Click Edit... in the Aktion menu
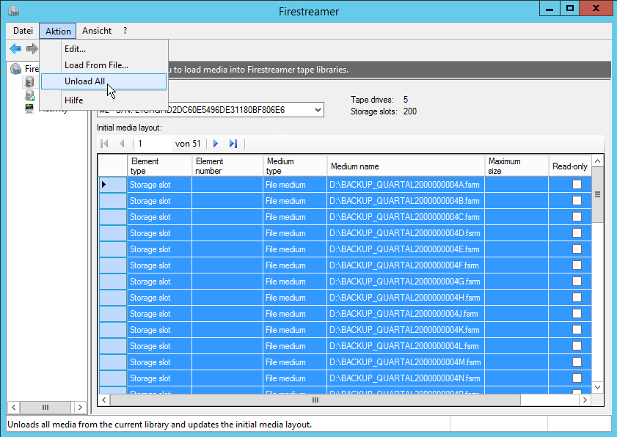Image resolution: width=617 pixels, height=437 pixels. pos(75,49)
